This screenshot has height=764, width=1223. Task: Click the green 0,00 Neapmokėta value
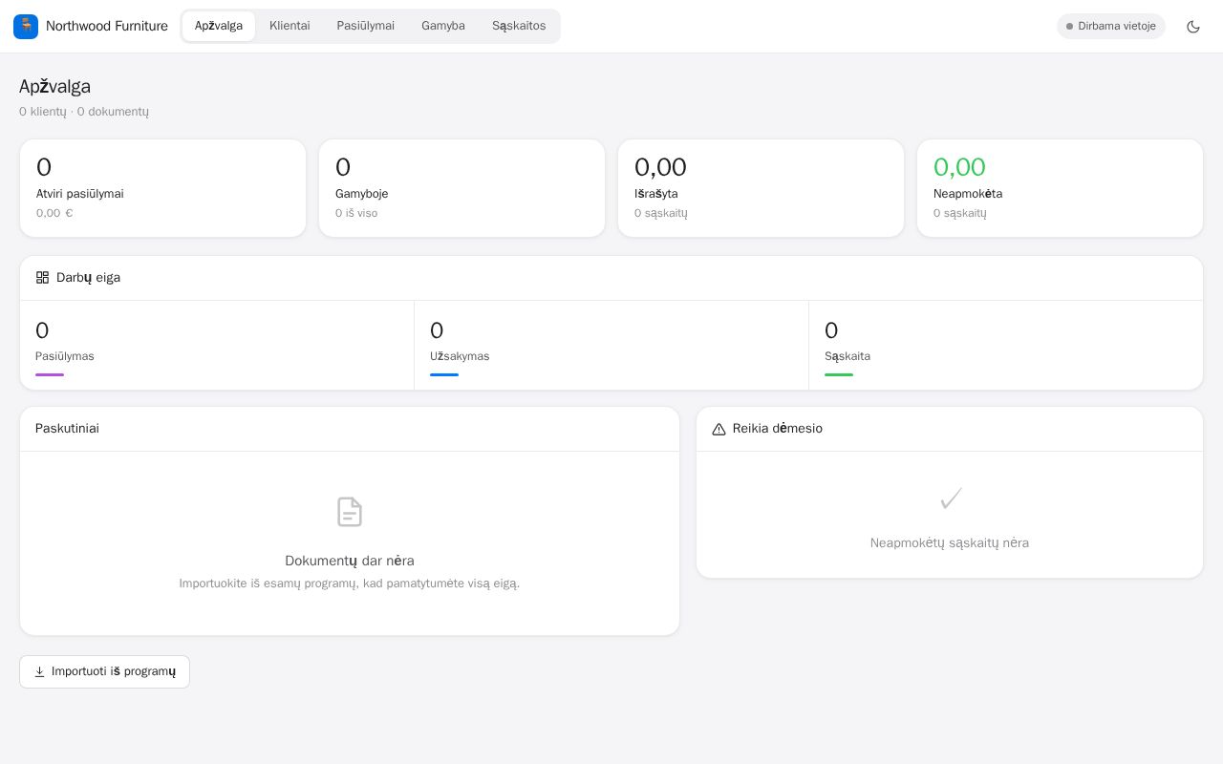(x=959, y=167)
